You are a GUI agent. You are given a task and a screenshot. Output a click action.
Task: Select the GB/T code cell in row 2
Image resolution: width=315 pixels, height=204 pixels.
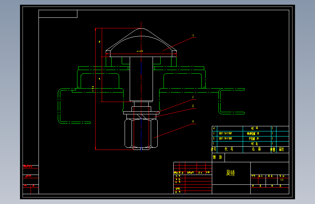coord(225,139)
